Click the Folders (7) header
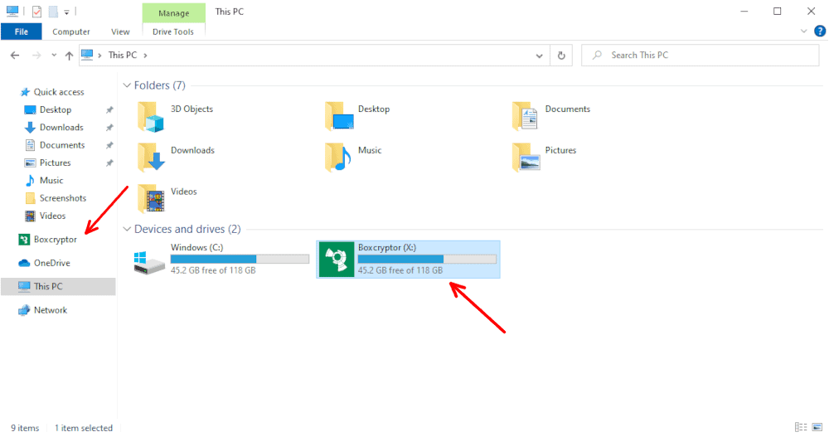Screen dimensions: 829x437 coord(160,85)
